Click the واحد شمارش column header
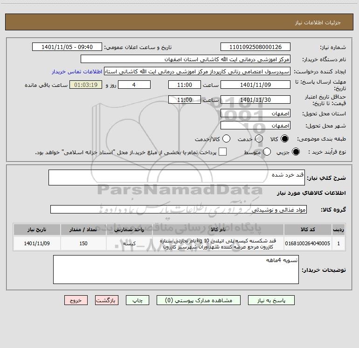The height and width of the screenshot is (348, 359). (x=129, y=229)
